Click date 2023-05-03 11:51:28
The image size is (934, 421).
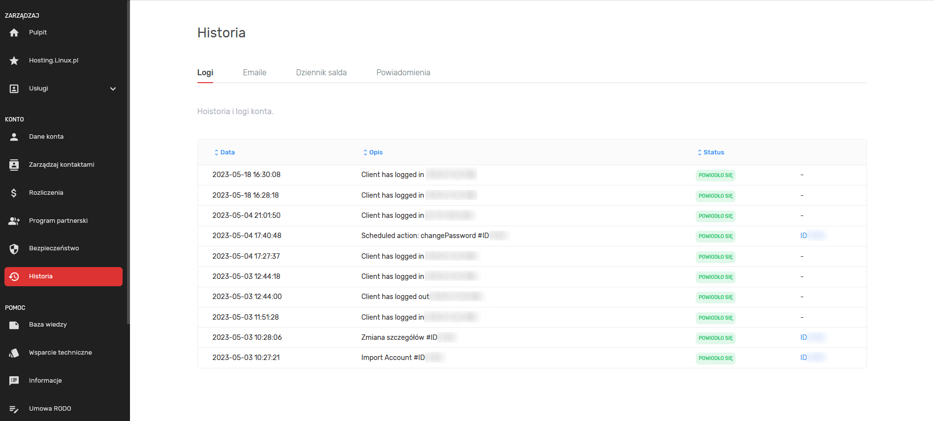(246, 317)
